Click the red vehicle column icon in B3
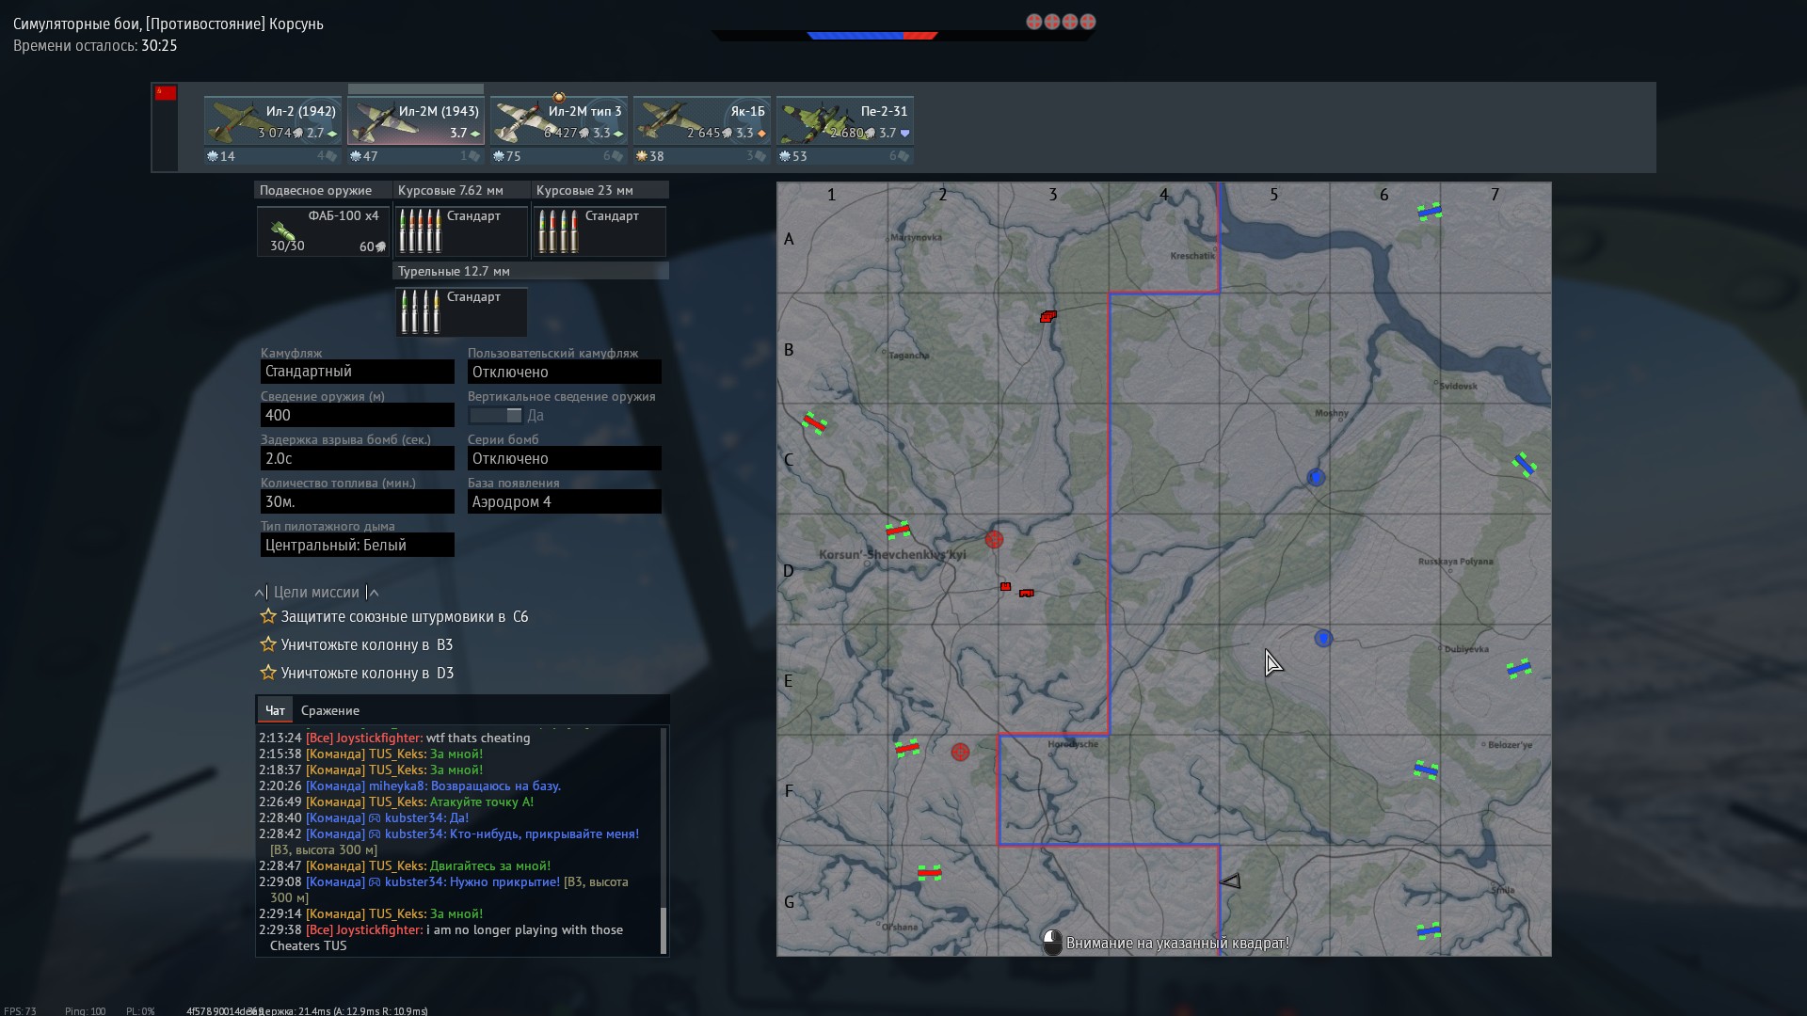 pos(1047,317)
